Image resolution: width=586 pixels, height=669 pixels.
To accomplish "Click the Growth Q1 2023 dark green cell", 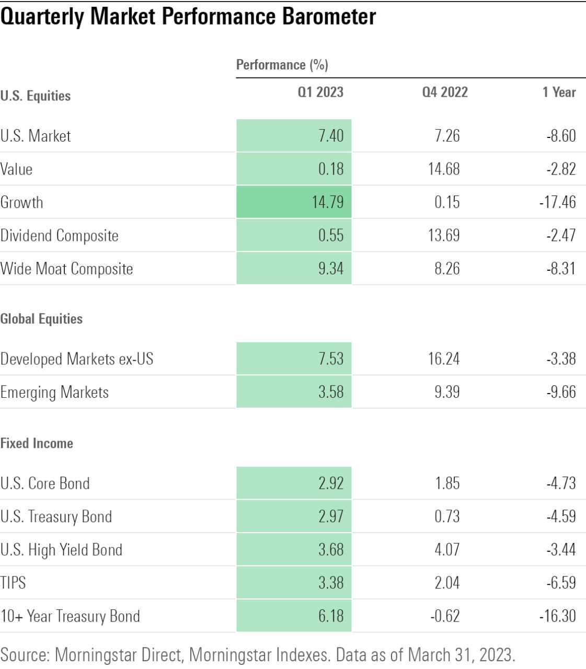I will (294, 202).
